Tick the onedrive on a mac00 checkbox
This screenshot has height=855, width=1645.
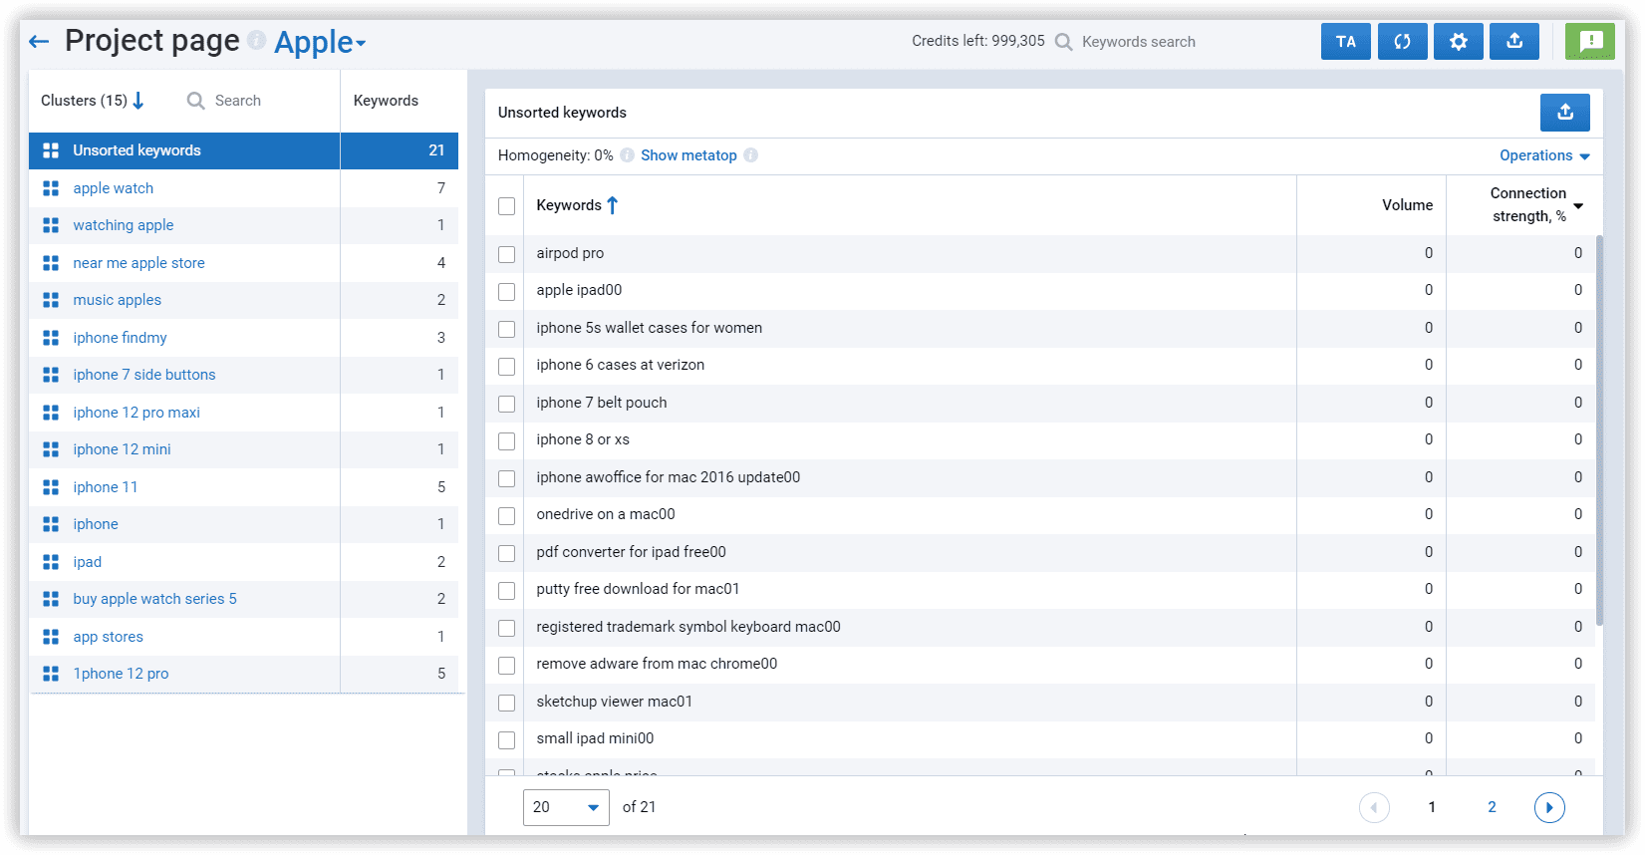coord(507,515)
